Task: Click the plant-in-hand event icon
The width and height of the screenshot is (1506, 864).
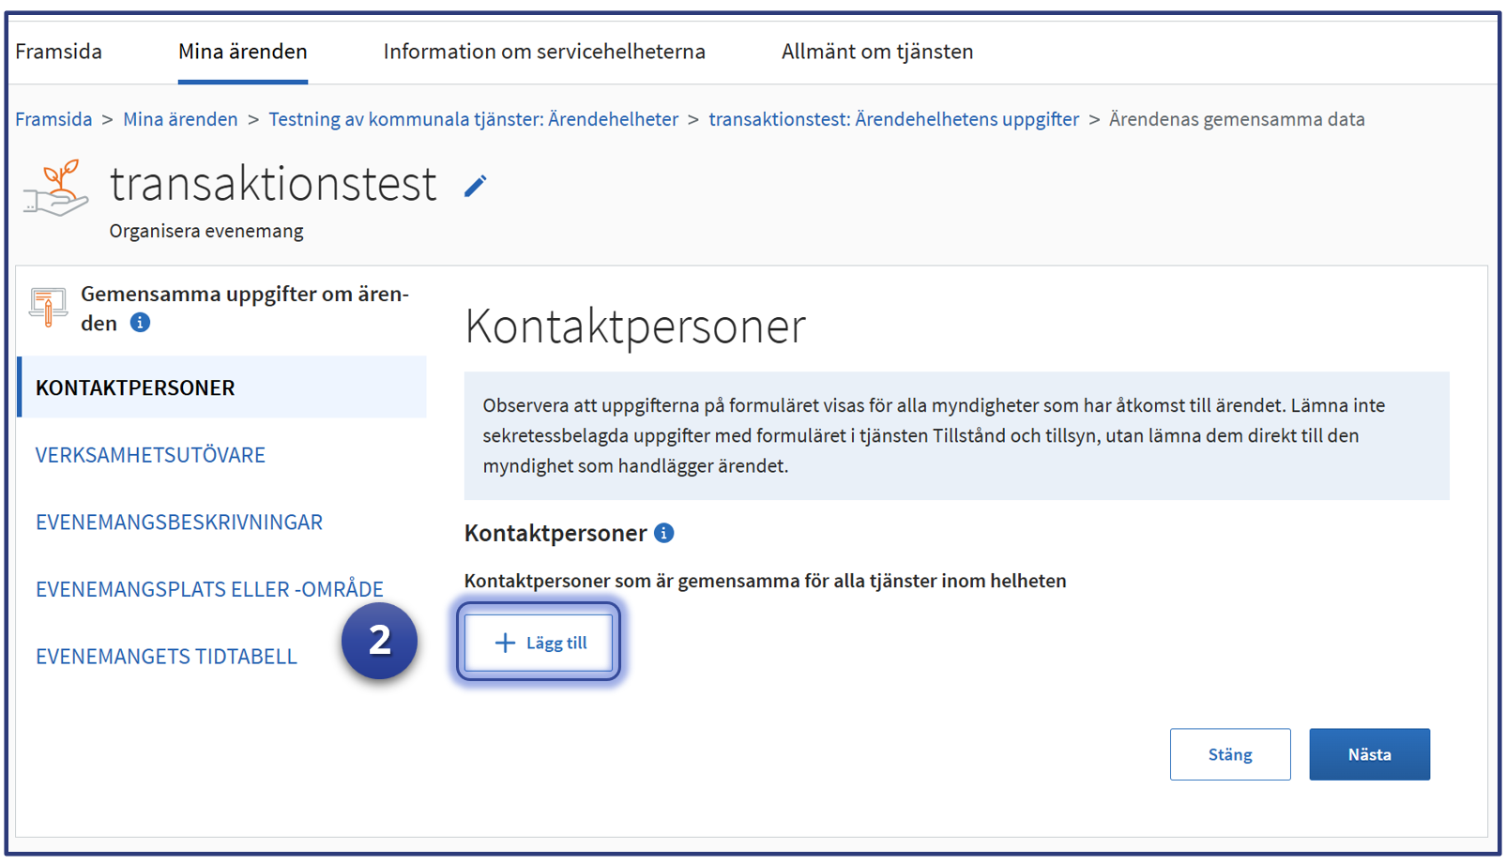Action: click(x=56, y=189)
